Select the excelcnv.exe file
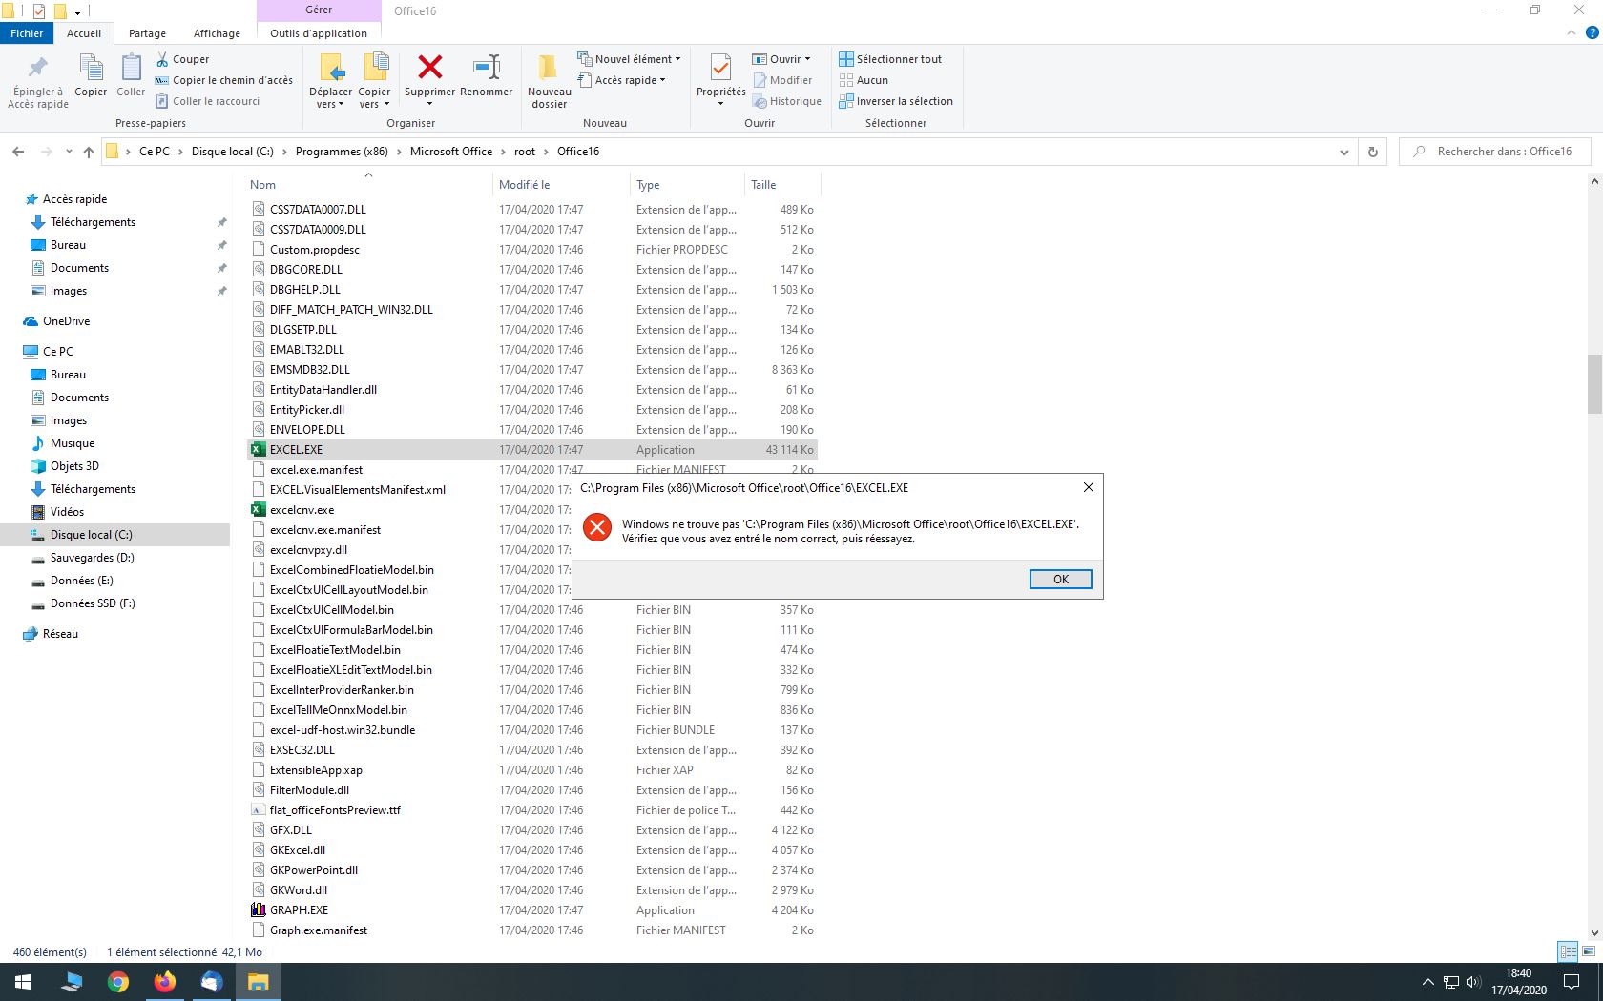This screenshot has height=1001, width=1603. pos(302,510)
